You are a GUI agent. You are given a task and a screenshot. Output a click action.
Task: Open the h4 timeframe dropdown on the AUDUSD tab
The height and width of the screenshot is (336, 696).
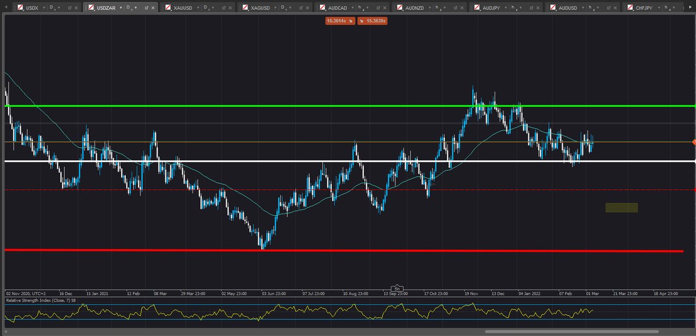click(x=598, y=8)
